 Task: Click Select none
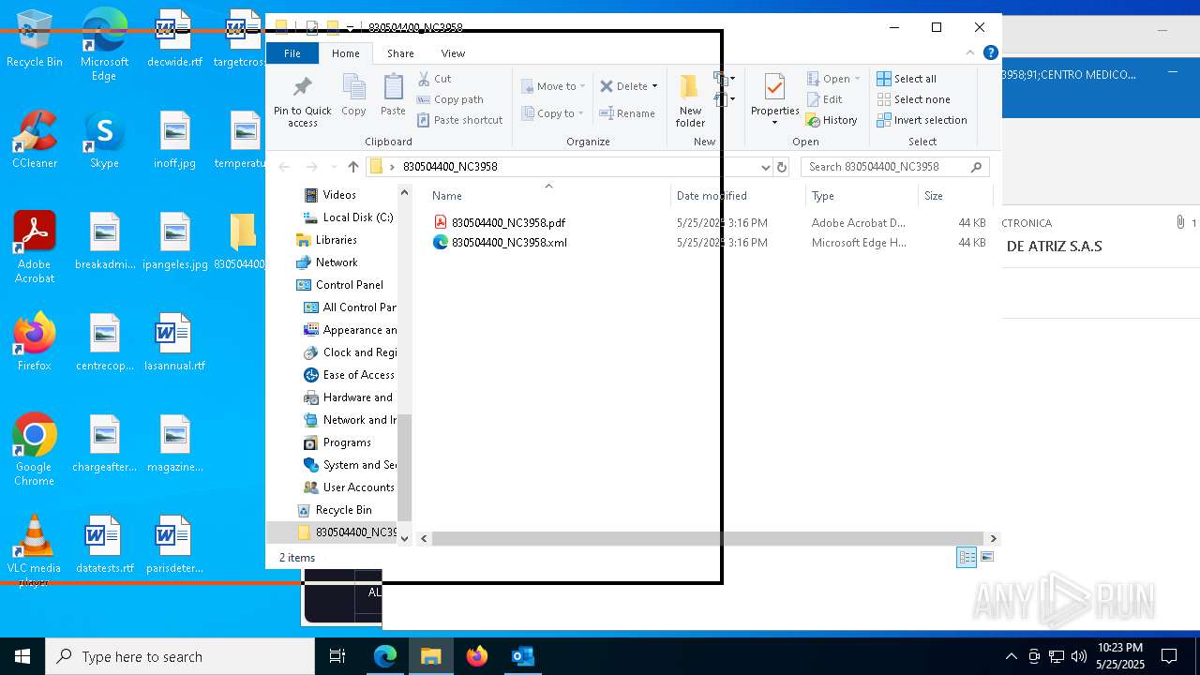(x=913, y=99)
